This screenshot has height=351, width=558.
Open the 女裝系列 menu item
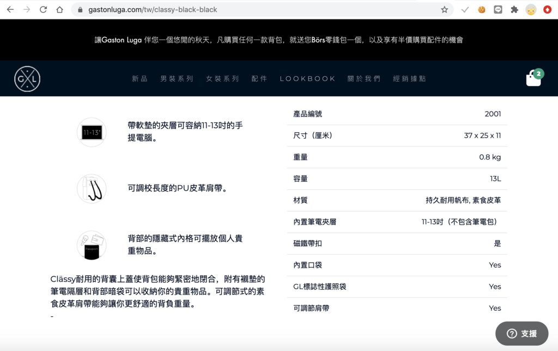point(222,78)
